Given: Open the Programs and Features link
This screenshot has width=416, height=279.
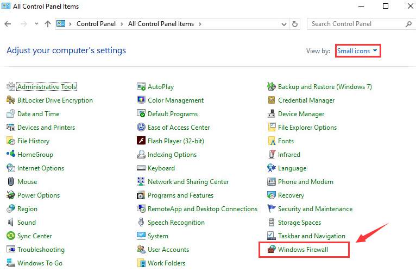Looking at the screenshot, I should point(180,195).
